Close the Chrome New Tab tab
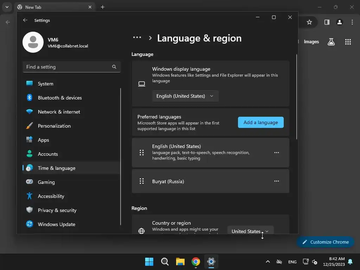The width and height of the screenshot is (360, 270). point(90,7)
